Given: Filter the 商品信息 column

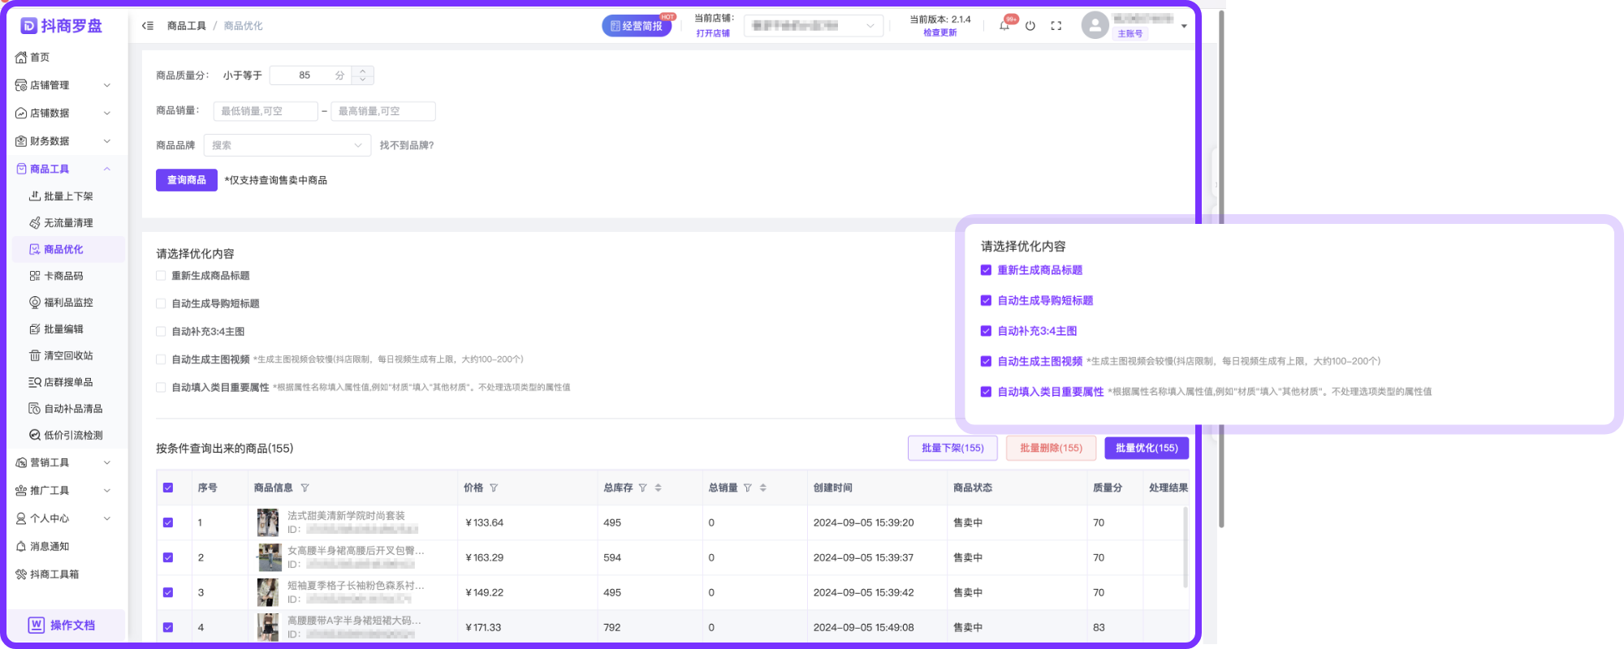Looking at the screenshot, I should click(x=305, y=488).
